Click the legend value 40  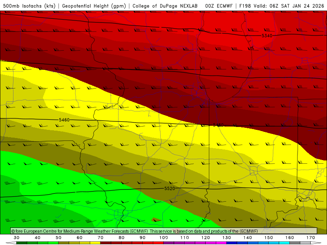(38, 238)
